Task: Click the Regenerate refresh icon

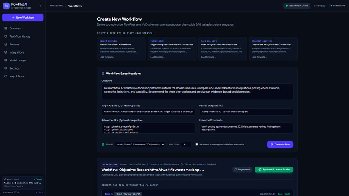Action: tap(236, 170)
